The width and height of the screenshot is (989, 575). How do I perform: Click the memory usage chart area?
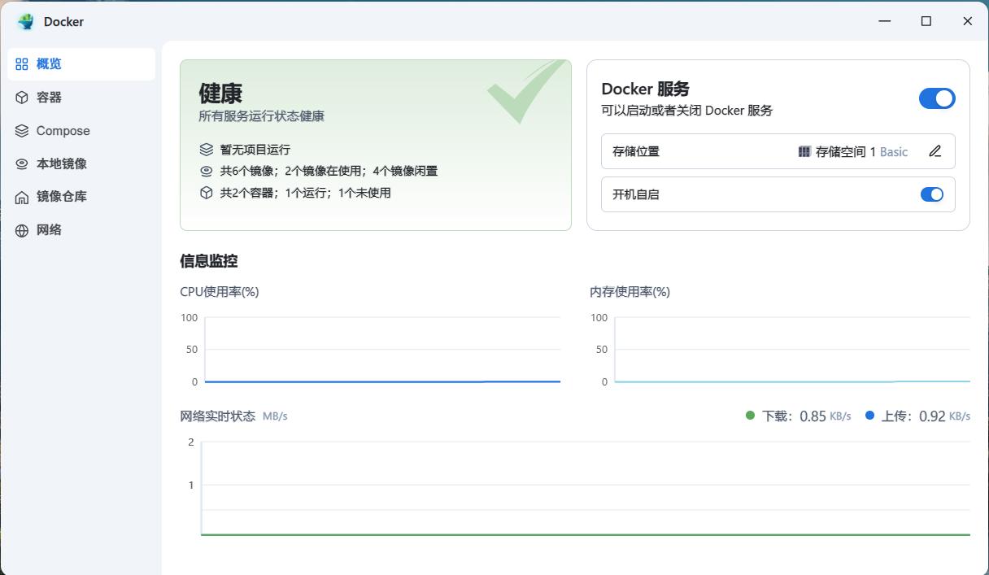click(792, 350)
